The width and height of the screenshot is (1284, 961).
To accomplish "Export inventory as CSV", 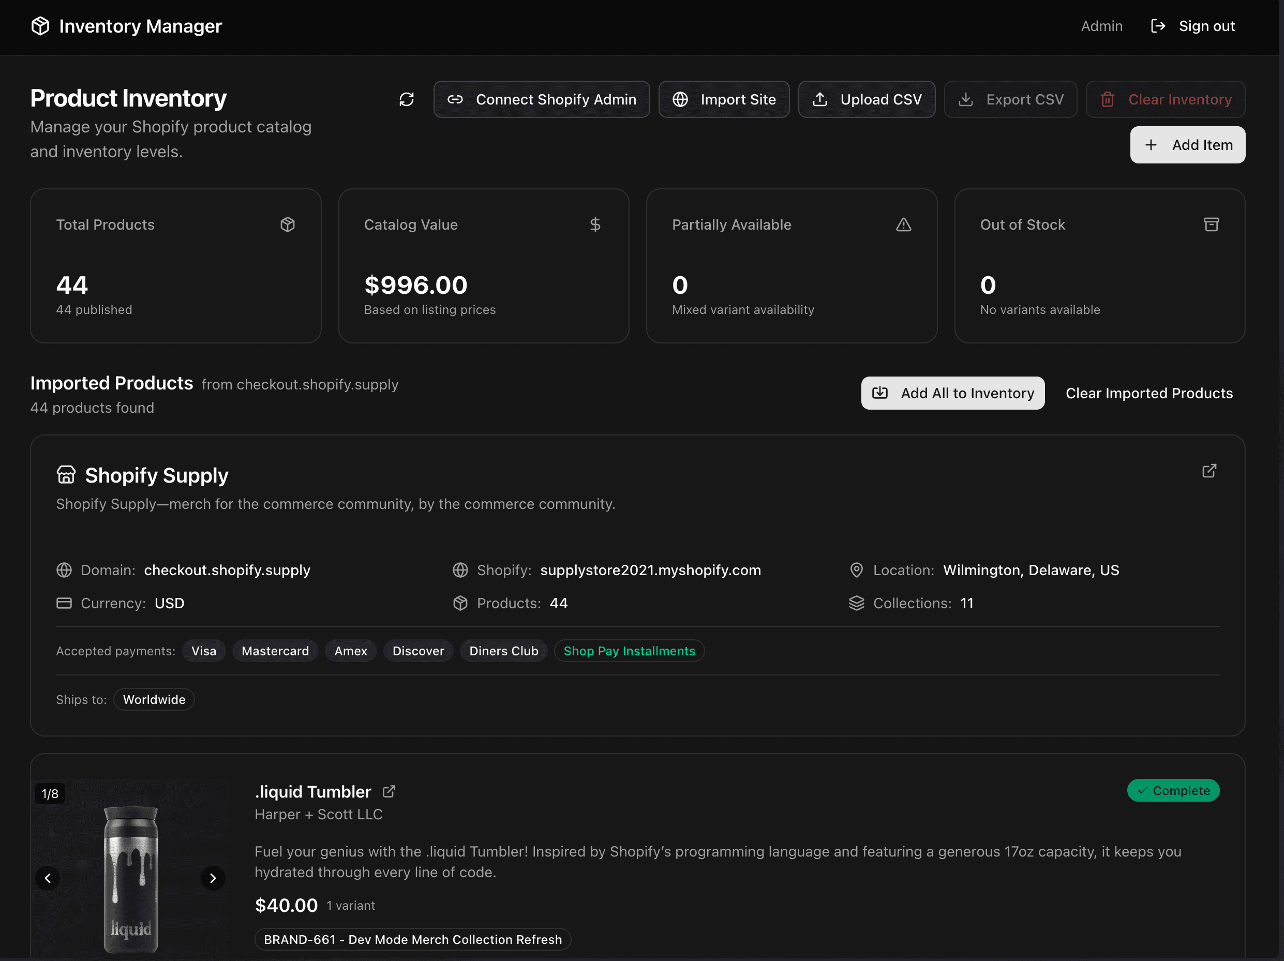I will 1010,99.
